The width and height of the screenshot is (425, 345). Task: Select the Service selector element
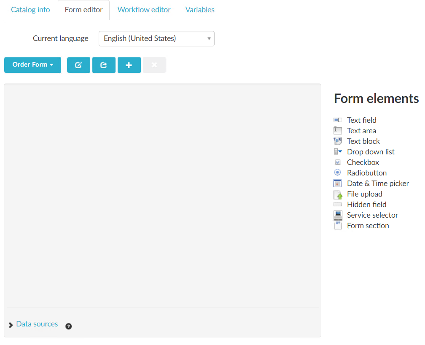point(372,215)
